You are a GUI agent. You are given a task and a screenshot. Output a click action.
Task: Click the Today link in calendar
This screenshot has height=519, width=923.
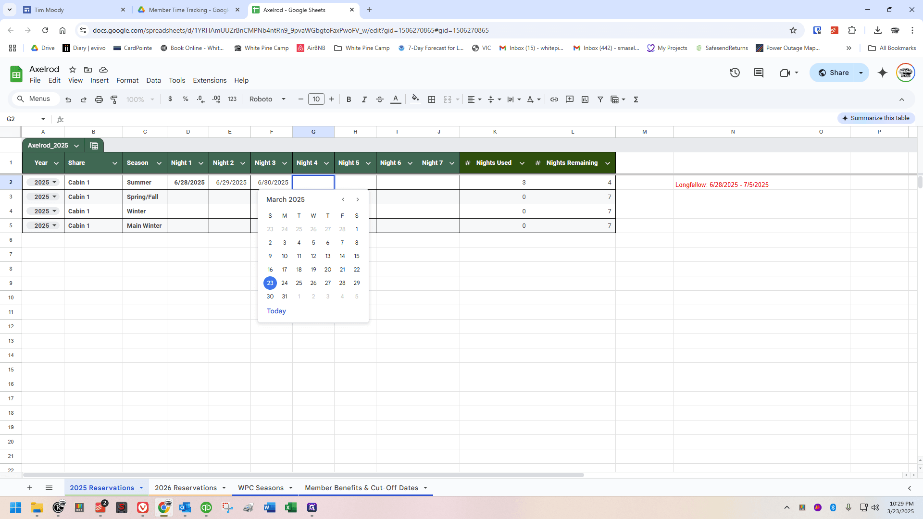(x=276, y=311)
